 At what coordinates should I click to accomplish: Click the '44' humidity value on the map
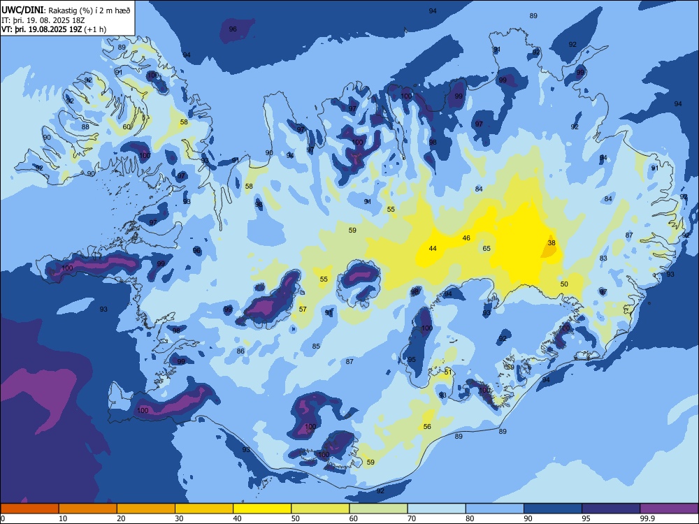tap(433, 248)
